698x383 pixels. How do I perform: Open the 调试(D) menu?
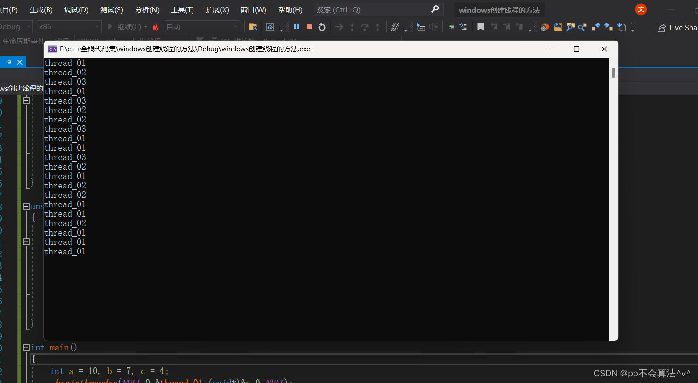(x=76, y=9)
